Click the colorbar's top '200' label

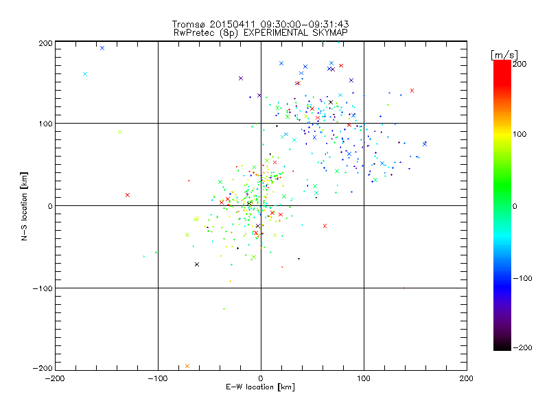(519, 64)
